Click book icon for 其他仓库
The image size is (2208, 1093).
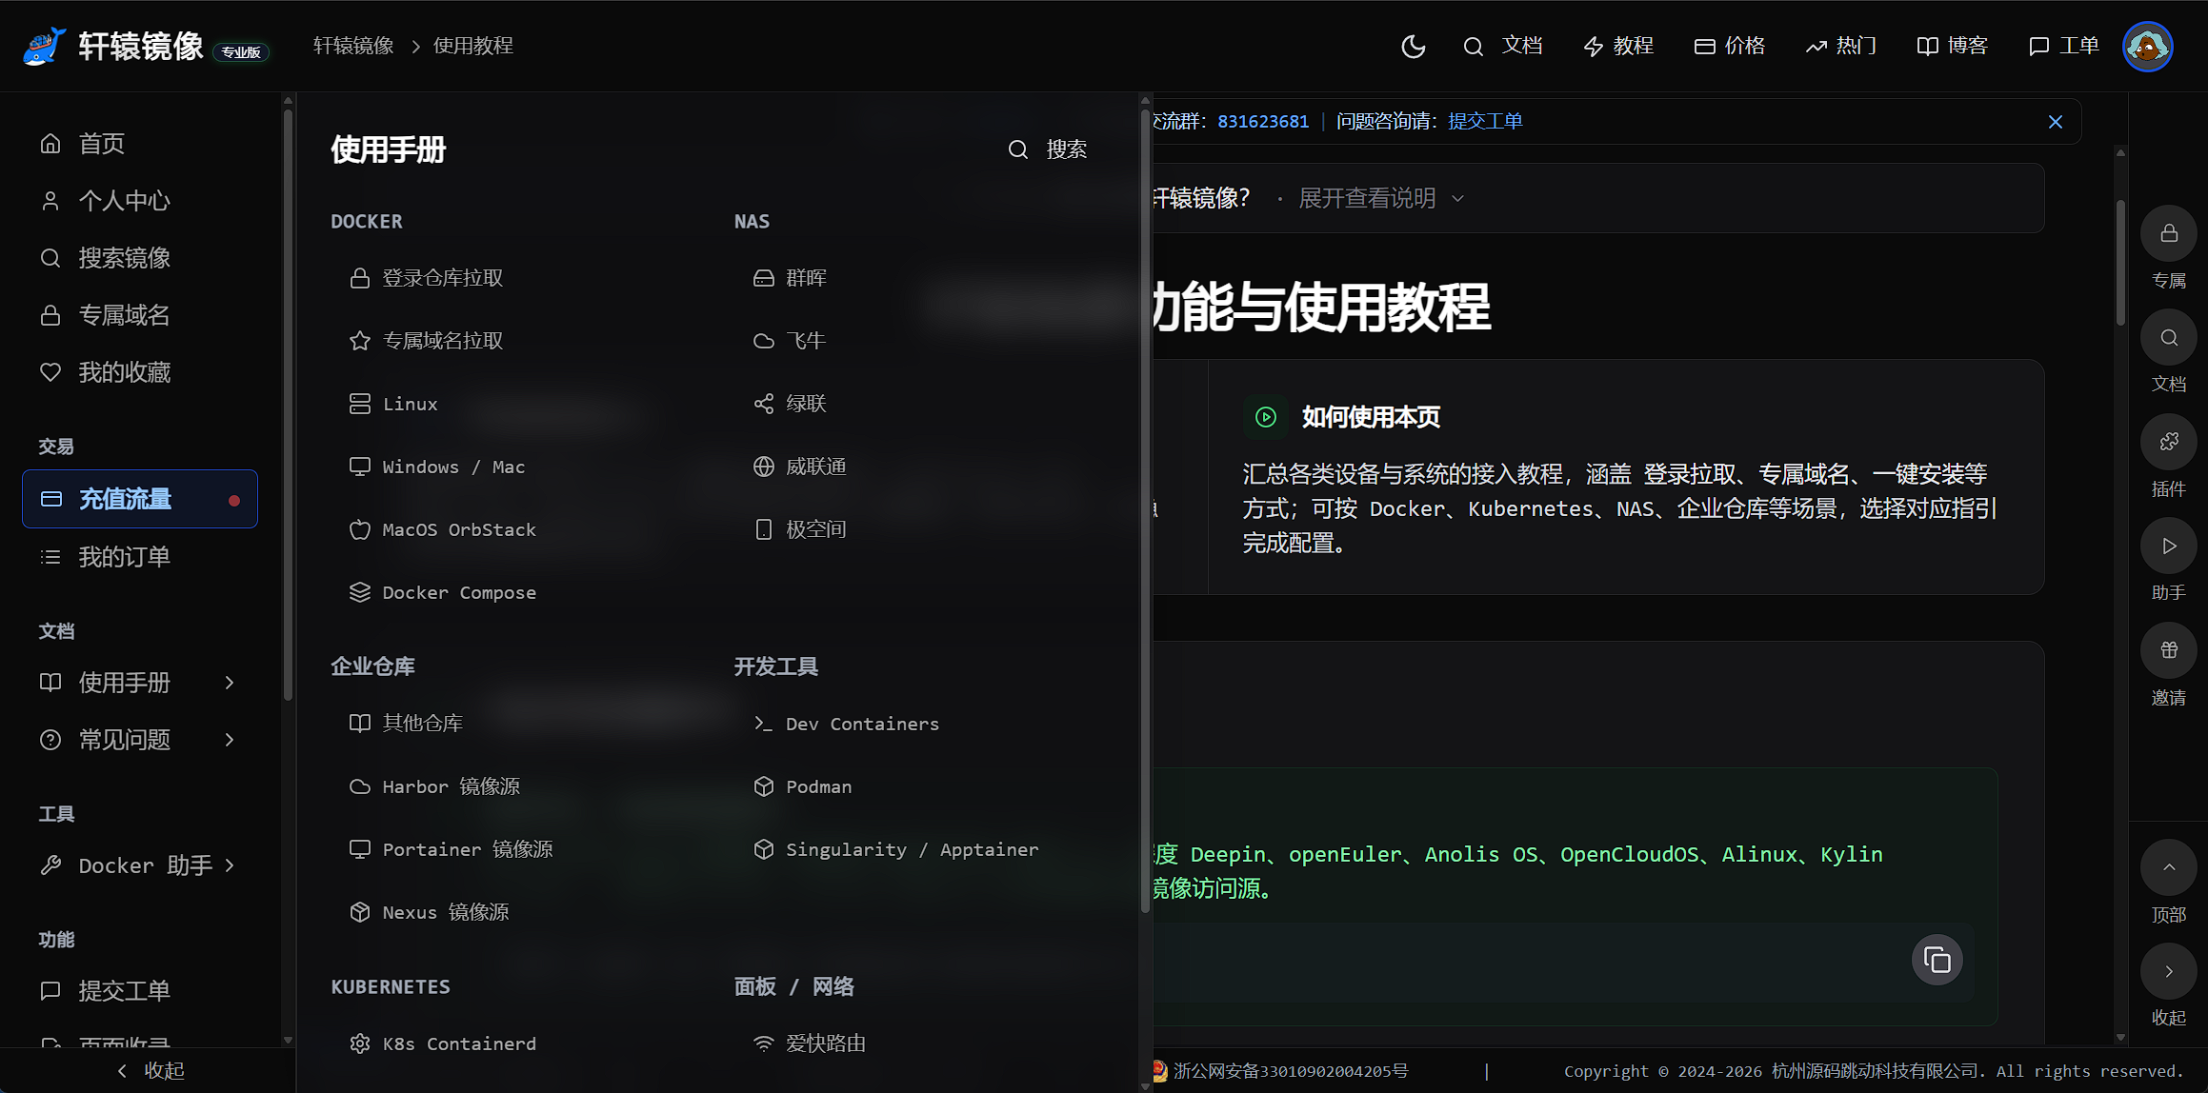pos(359,724)
